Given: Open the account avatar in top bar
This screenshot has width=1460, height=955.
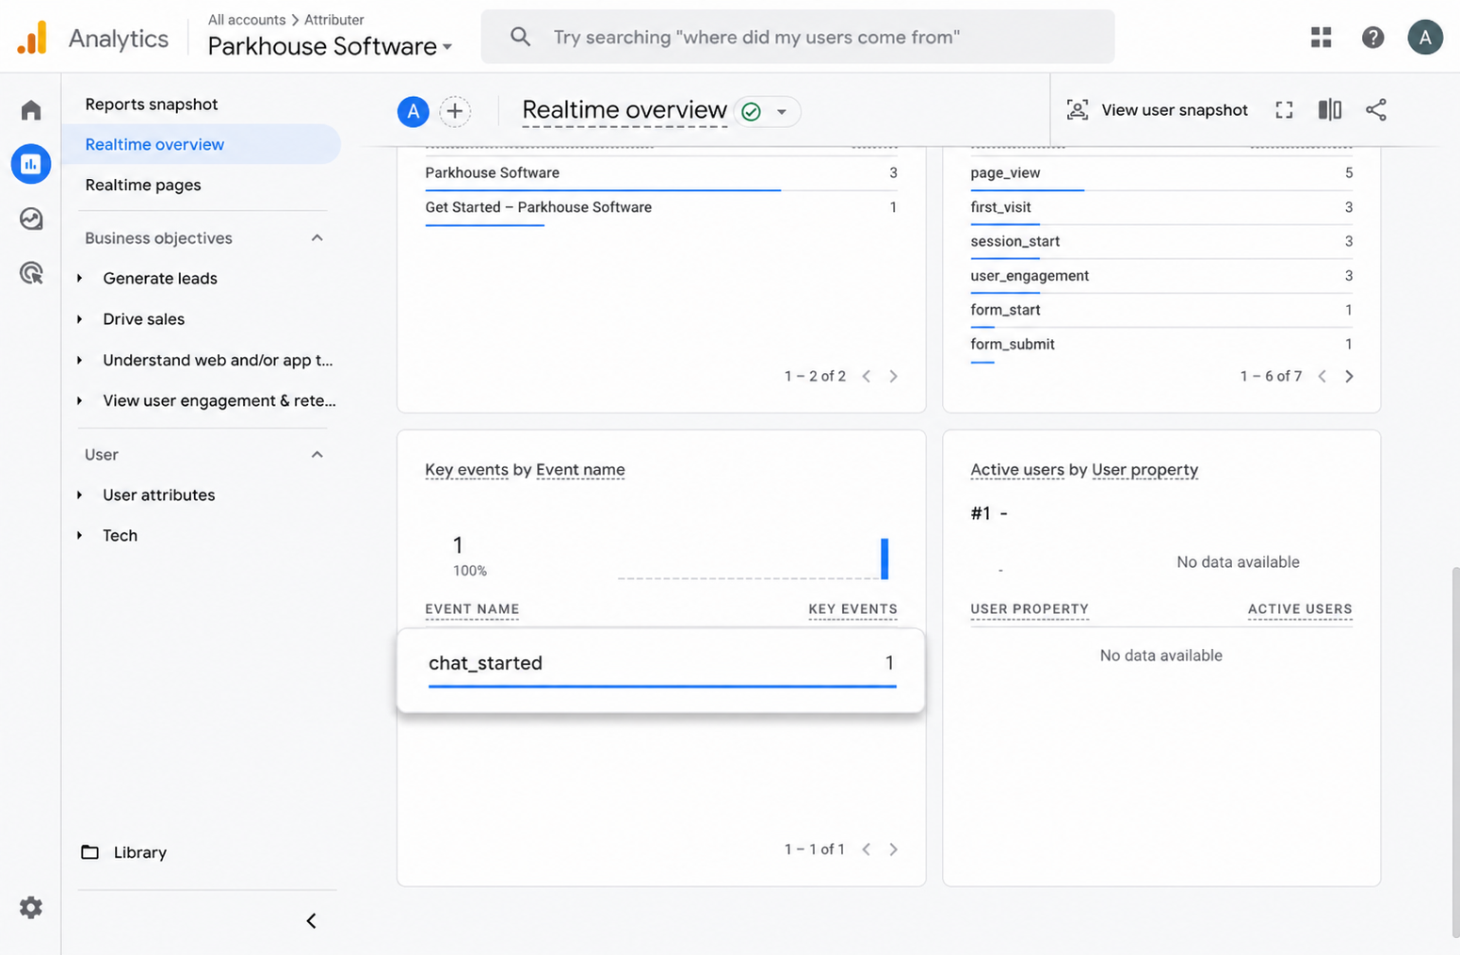Looking at the screenshot, I should click(x=1425, y=37).
